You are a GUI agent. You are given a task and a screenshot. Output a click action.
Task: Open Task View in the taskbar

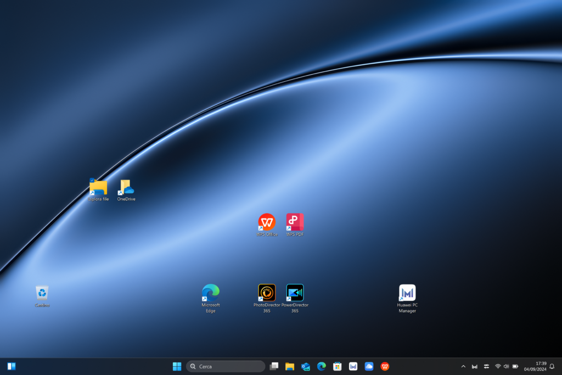(274, 366)
